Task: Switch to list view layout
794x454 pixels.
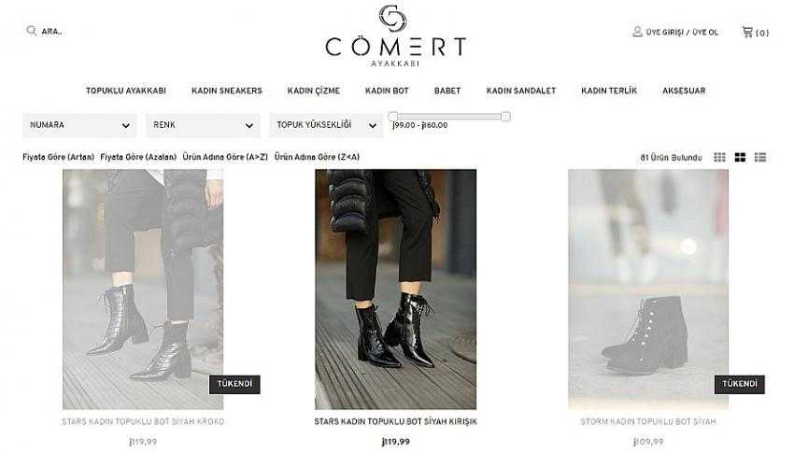Action: pos(760,158)
